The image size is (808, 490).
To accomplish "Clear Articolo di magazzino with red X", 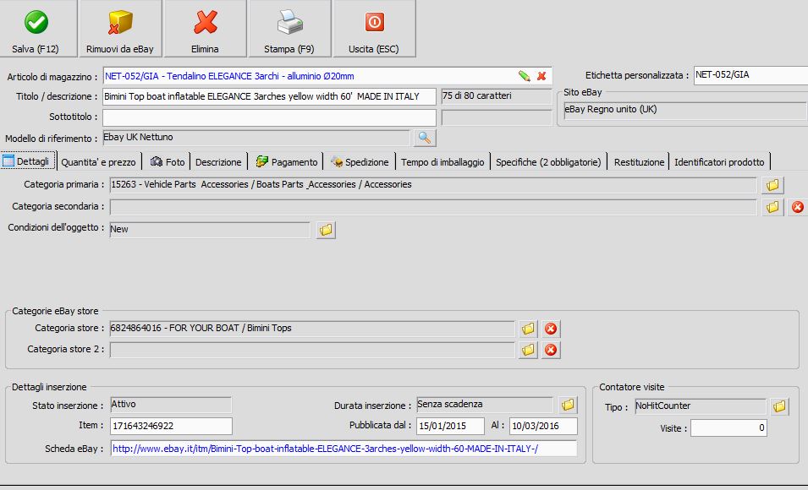I will pyautogui.click(x=541, y=76).
